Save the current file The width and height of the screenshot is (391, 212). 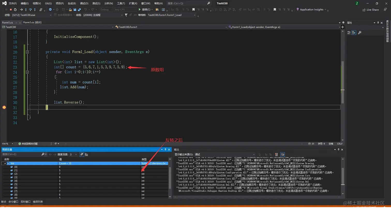click(75, 10)
